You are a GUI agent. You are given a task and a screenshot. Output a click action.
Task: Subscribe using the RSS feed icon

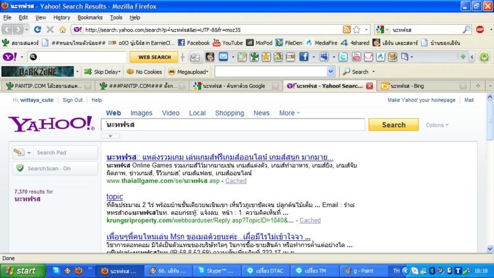(346, 30)
